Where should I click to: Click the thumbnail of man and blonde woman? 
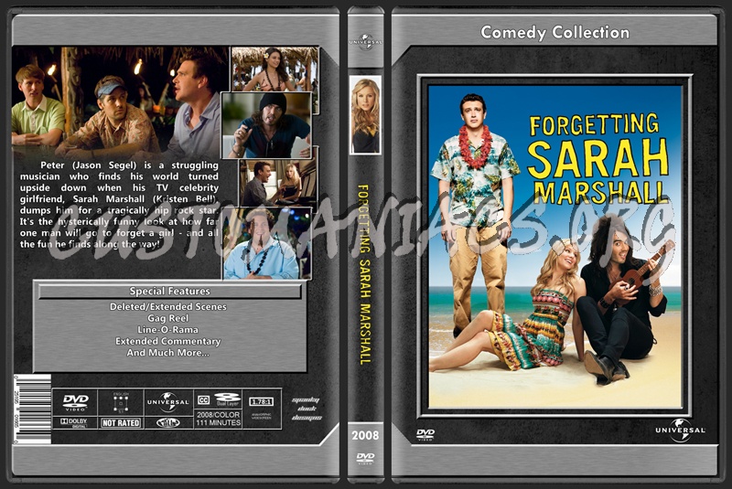[x=278, y=183]
